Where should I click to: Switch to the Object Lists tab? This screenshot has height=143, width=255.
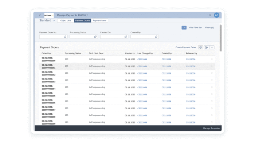click(x=66, y=21)
